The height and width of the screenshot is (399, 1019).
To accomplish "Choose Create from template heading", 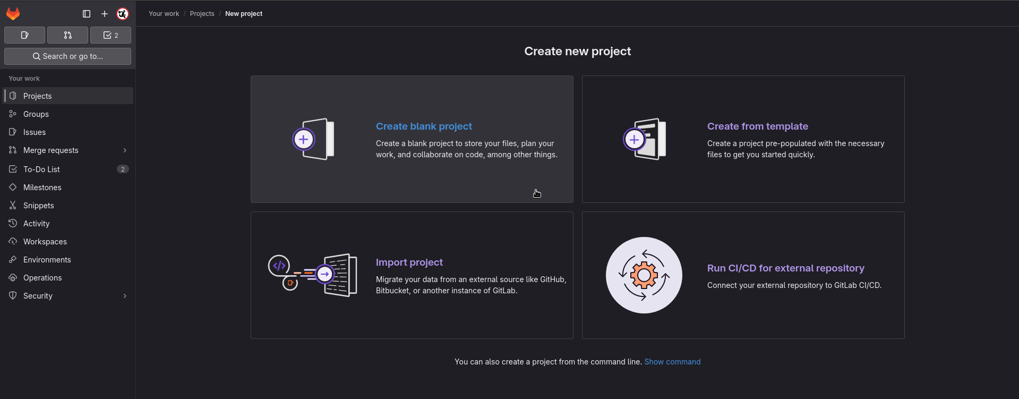I will [758, 126].
